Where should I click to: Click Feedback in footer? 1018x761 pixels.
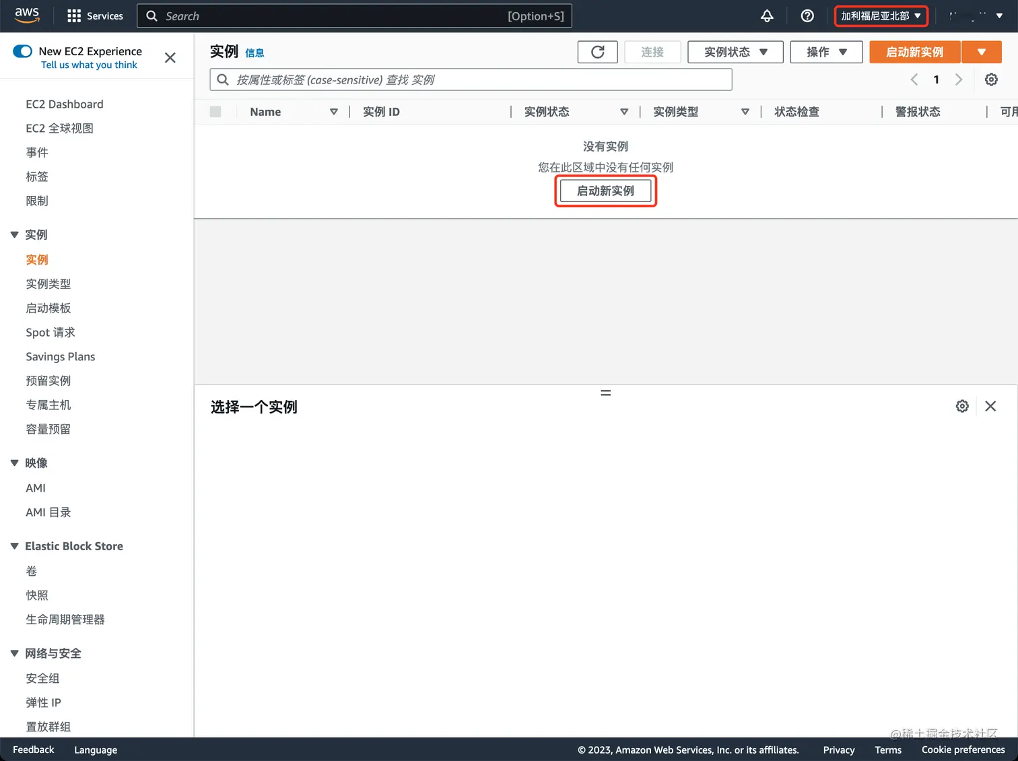tap(34, 750)
